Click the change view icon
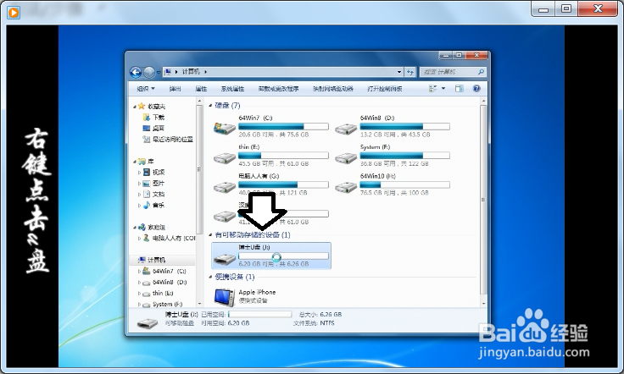The height and width of the screenshot is (374, 624). point(433,89)
